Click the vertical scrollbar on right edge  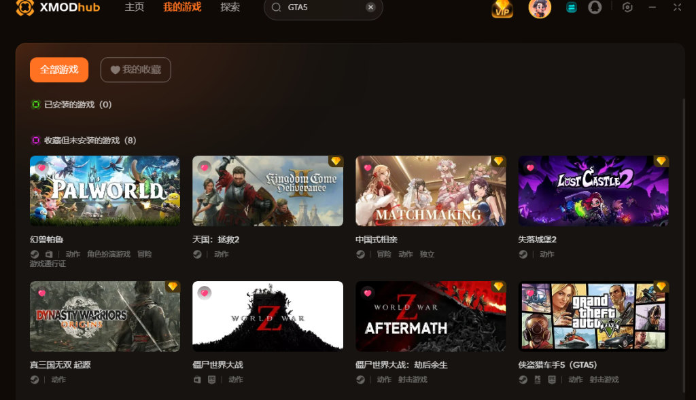(684, 245)
